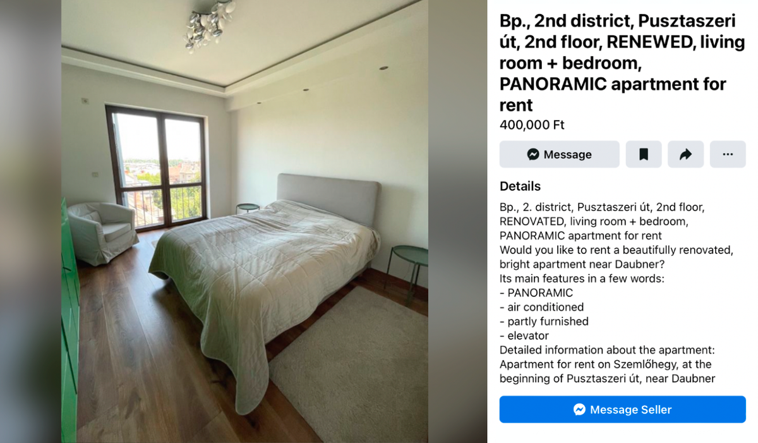Screen dimensions: 758x443
Task: Open the bedroom listing photo
Action: point(244,221)
